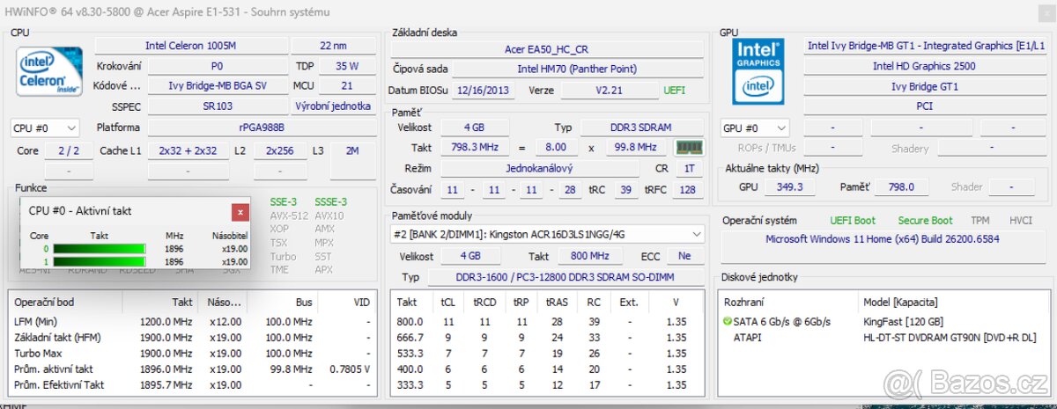Viewport: 1057px width, 409px height.
Task: Select the Turbo Max operating point row
Action: [193, 354]
